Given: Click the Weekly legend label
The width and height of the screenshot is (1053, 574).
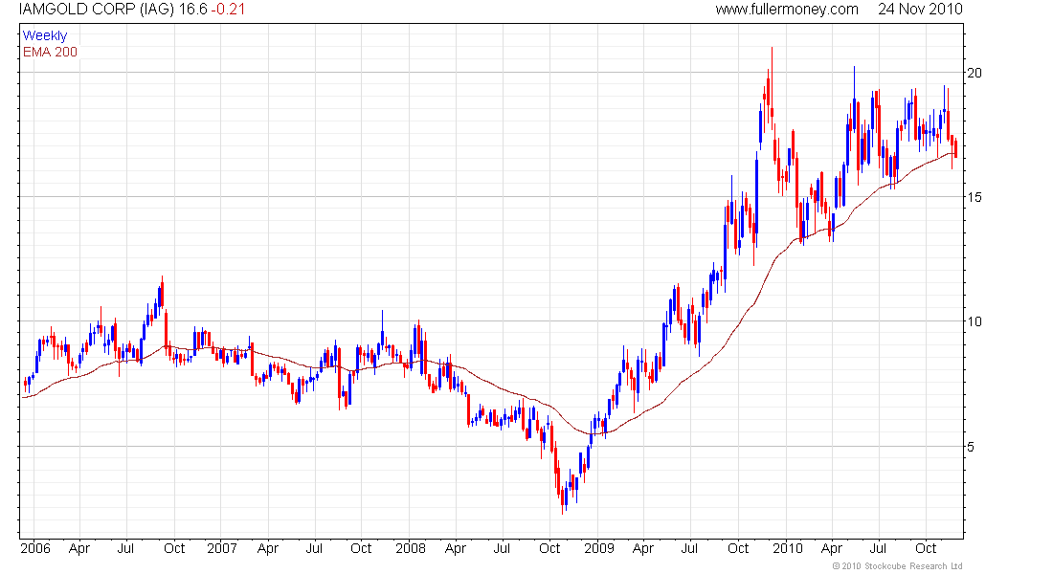Looking at the screenshot, I should coord(45,35).
